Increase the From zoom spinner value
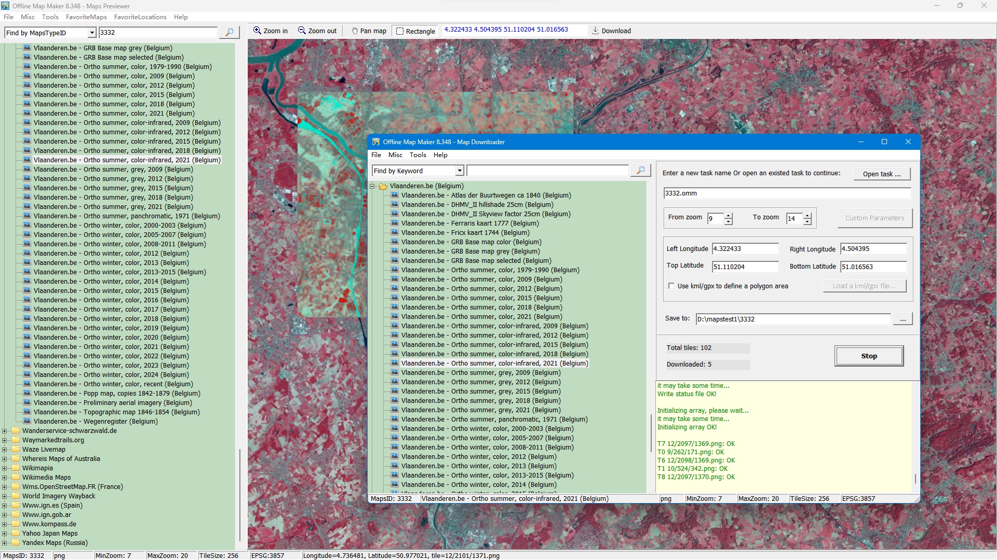Screen dimensions: 997x560 tap(729, 215)
